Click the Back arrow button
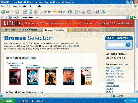138x103 pixels. point(3,12)
